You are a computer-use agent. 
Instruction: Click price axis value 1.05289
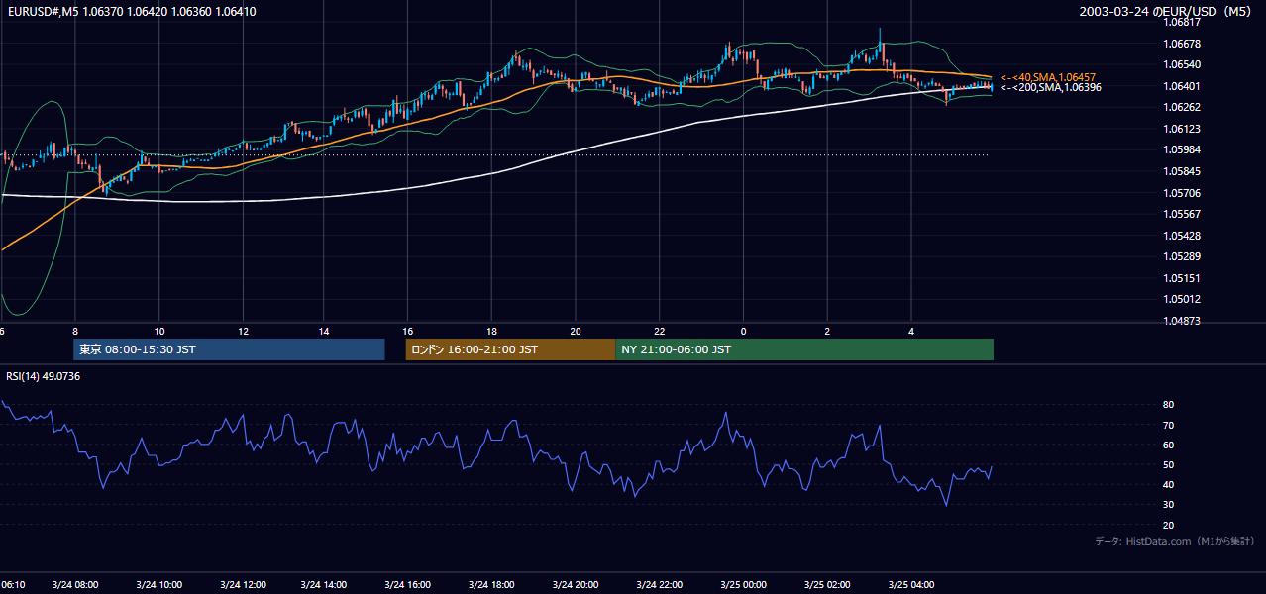pyautogui.click(x=1181, y=256)
